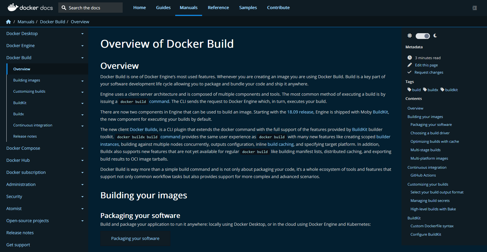
Task: Follow the 18.09 release link
Action: (300, 112)
